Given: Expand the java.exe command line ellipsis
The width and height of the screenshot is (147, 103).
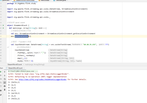Looking at the screenshot, I should [36, 71].
